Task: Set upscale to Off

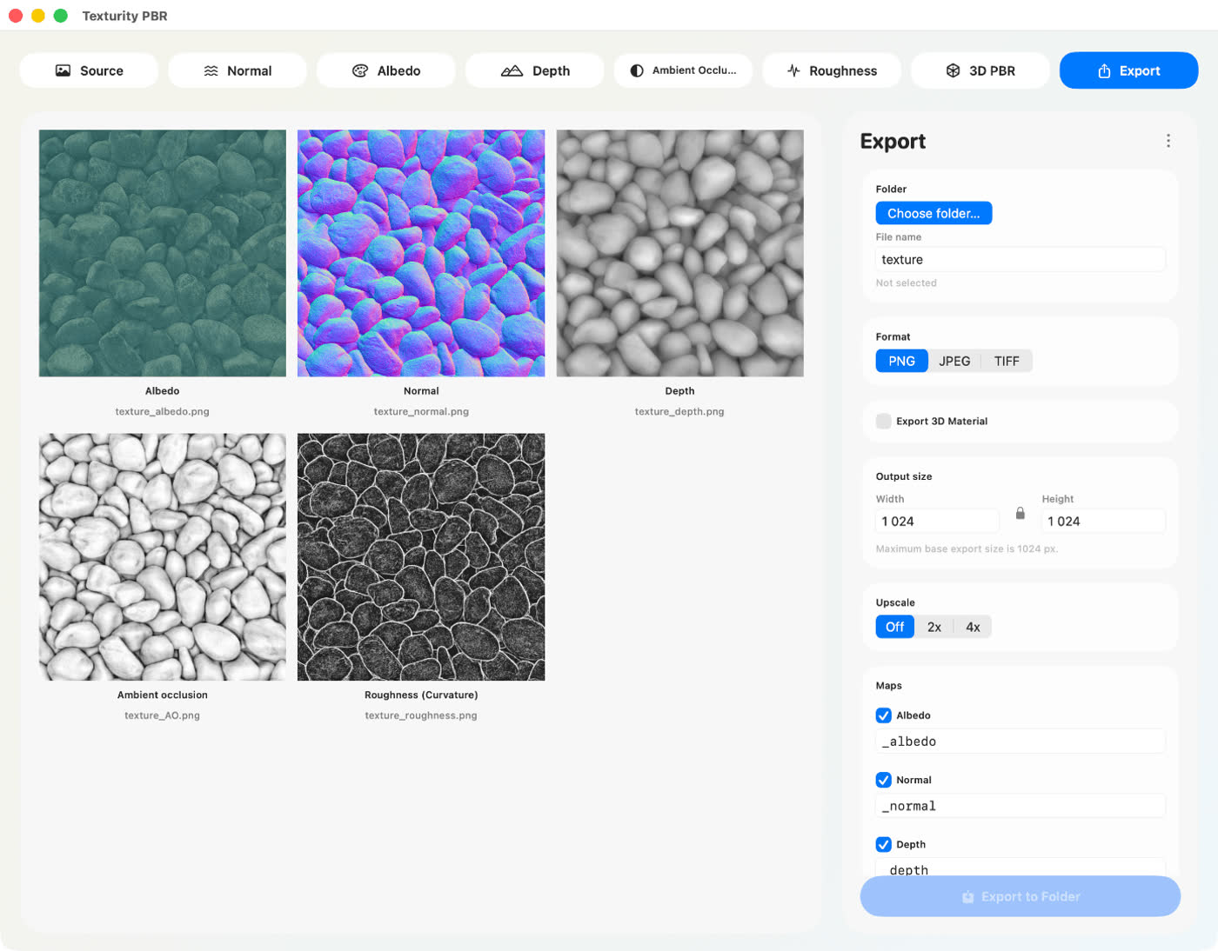Action: 895,627
